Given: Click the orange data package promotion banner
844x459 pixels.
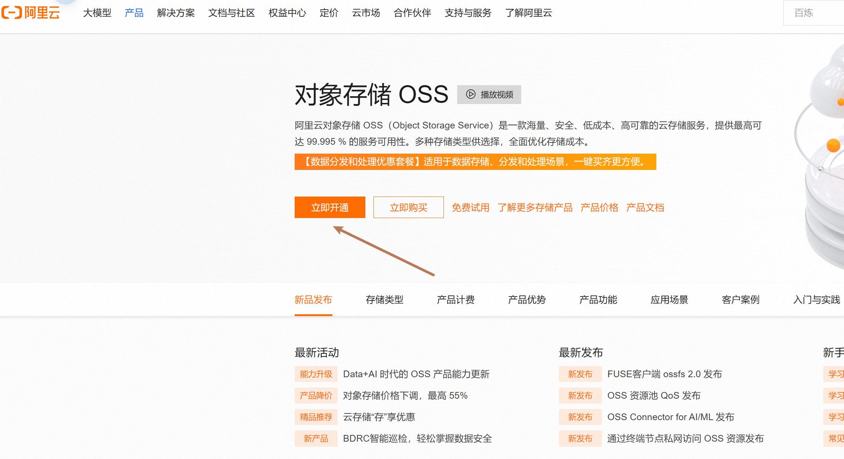Looking at the screenshot, I should click(x=475, y=162).
